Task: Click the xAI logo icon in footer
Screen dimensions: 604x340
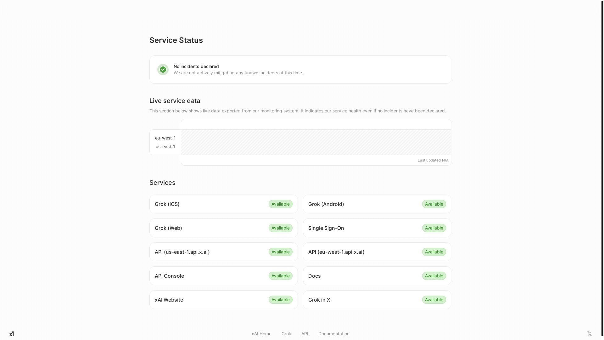Action: tap(12, 334)
